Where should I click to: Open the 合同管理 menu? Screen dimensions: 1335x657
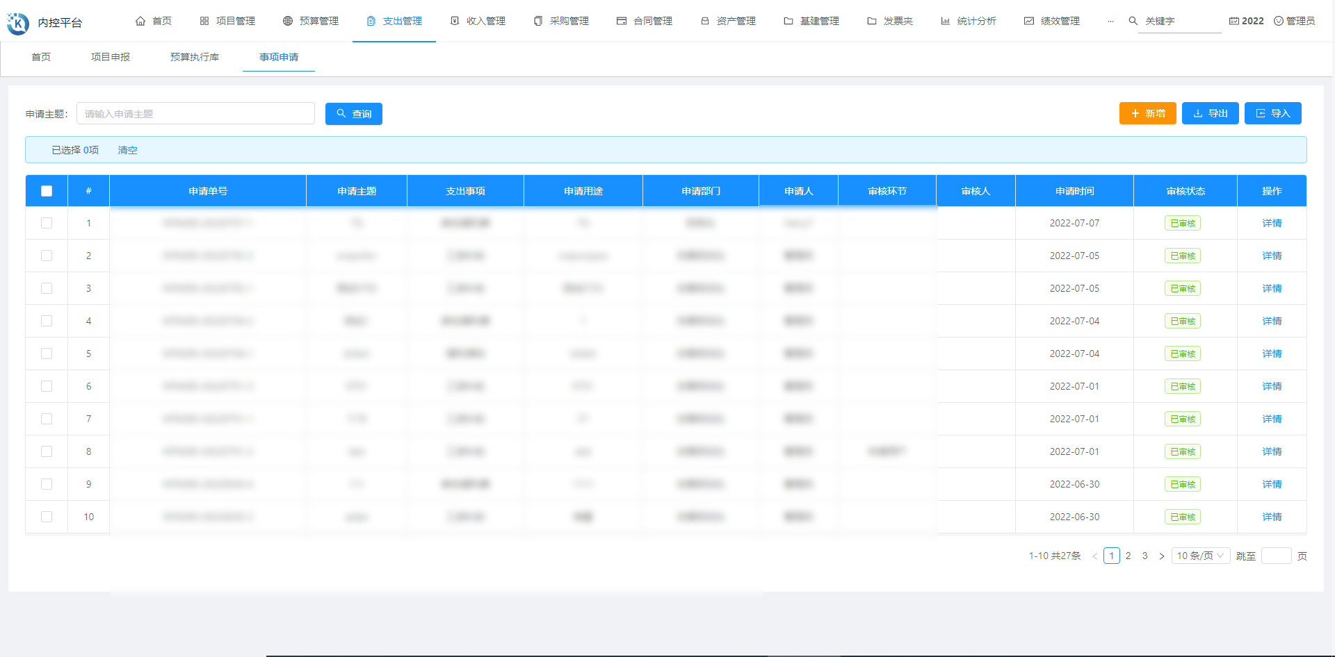(645, 21)
